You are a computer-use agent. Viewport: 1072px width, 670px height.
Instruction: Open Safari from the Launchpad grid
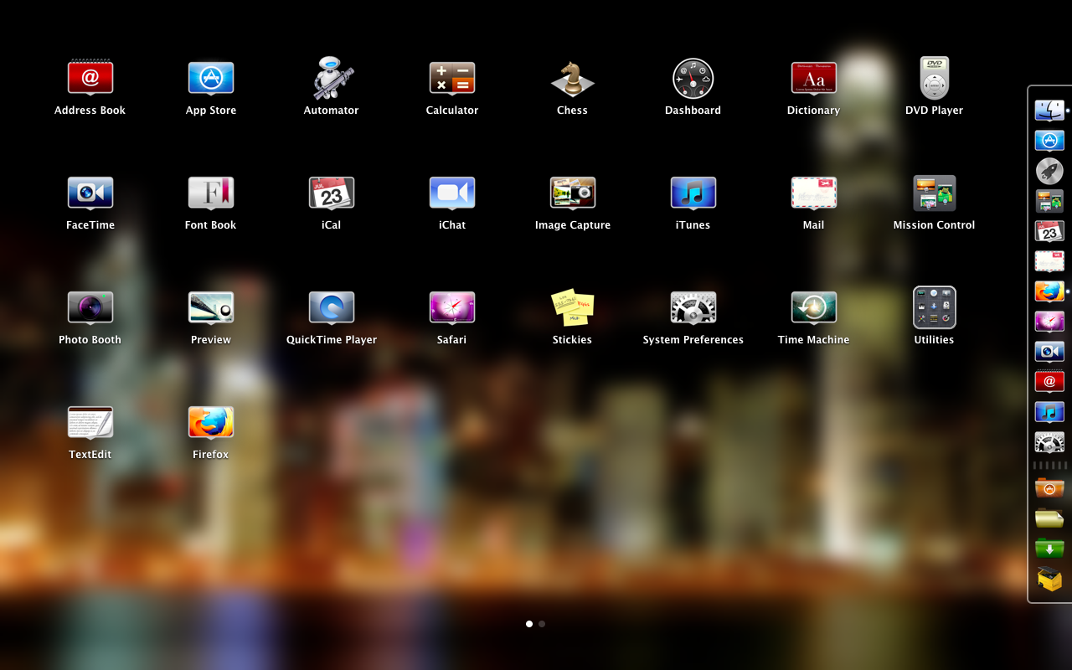[x=452, y=308]
